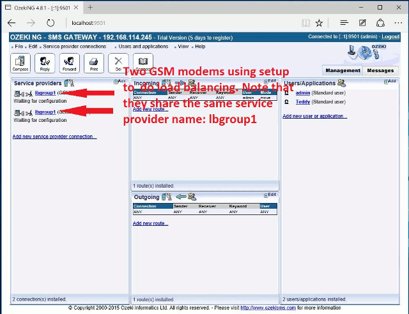Screen dimensions: 409x314
Task: Click the browser share icon
Action: pos(380,23)
